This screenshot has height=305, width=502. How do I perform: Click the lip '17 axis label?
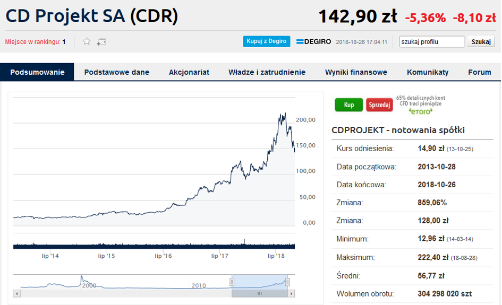point(219,256)
